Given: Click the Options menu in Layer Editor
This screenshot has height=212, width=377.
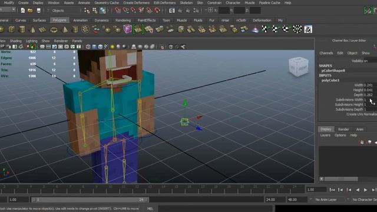Looking at the screenshot, I should coord(340,135).
